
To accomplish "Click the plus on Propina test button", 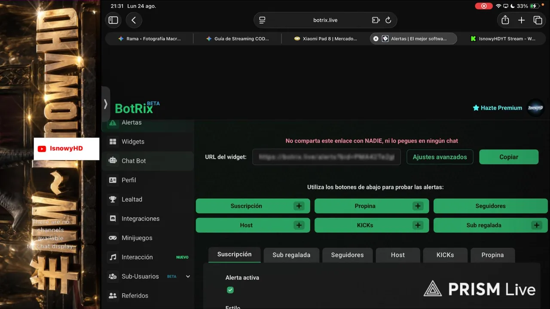I will click(x=418, y=206).
